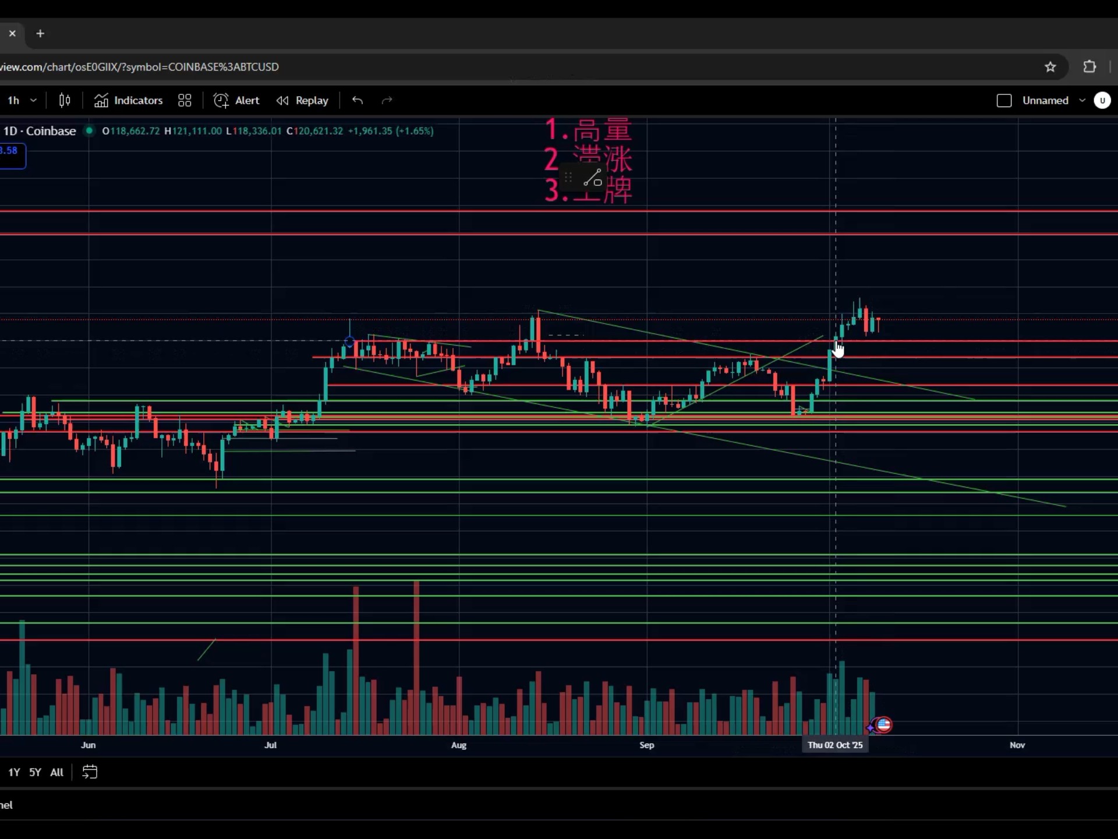Start bar Replay mode
This screenshot has height=839, width=1118.
click(302, 100)
